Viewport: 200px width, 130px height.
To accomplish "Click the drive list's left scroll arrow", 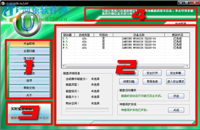I will coord(64,66).
